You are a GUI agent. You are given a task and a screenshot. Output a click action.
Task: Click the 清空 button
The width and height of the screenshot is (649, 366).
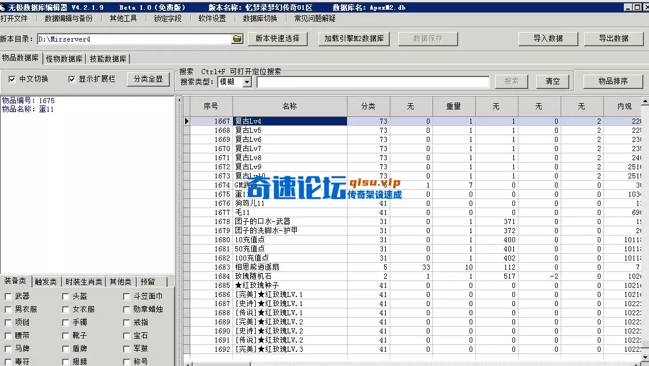coord(552,80)
